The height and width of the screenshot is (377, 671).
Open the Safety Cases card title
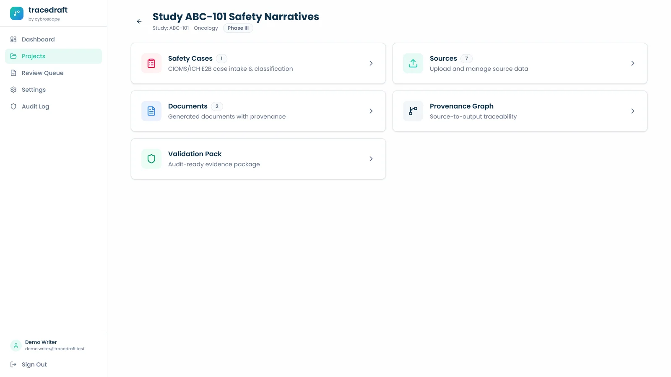coord(190,59)
